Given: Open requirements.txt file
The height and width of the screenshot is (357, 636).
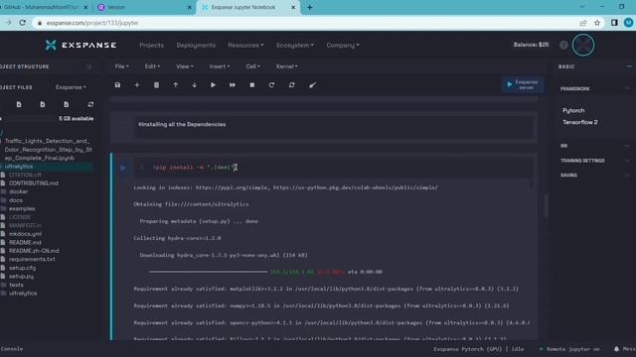Looking at the screenshot, I should click(32, 259).
